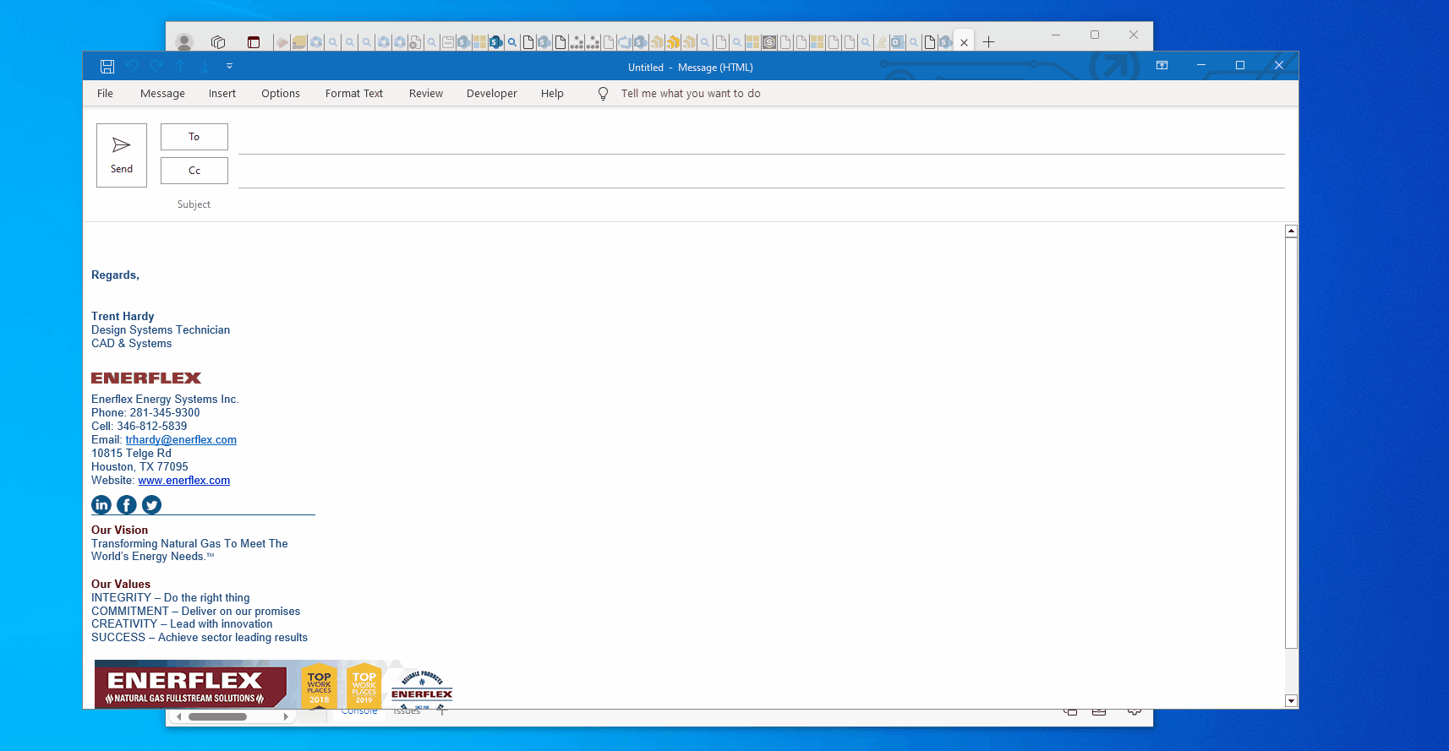Open the www.enerflex.com website link
This screenshot has width=1449, height=751.
click(x=184, y=481)
